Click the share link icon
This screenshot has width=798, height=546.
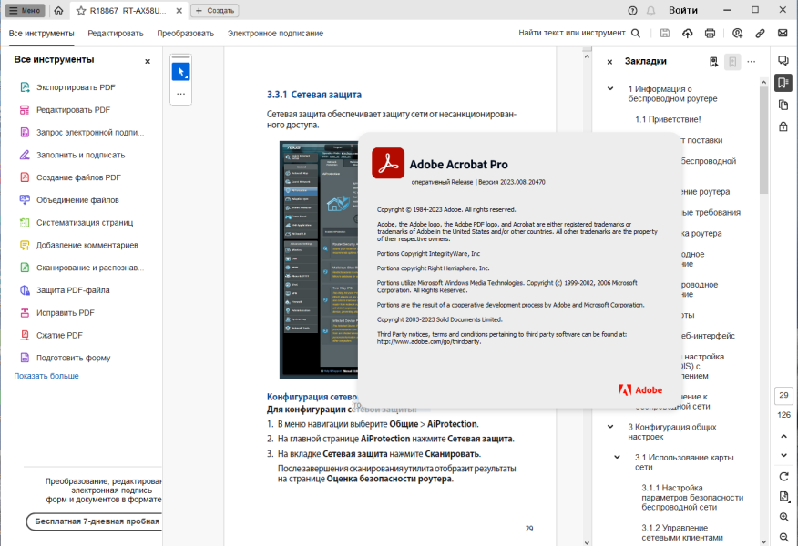point(760,33)
